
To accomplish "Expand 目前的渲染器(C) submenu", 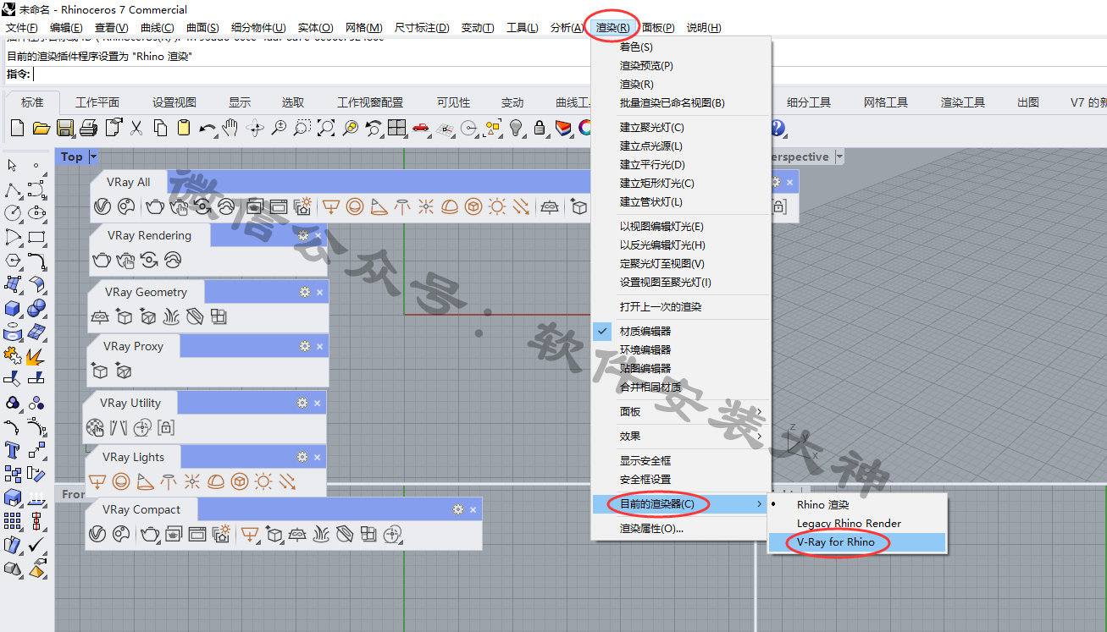I will [x=680, y=504].
